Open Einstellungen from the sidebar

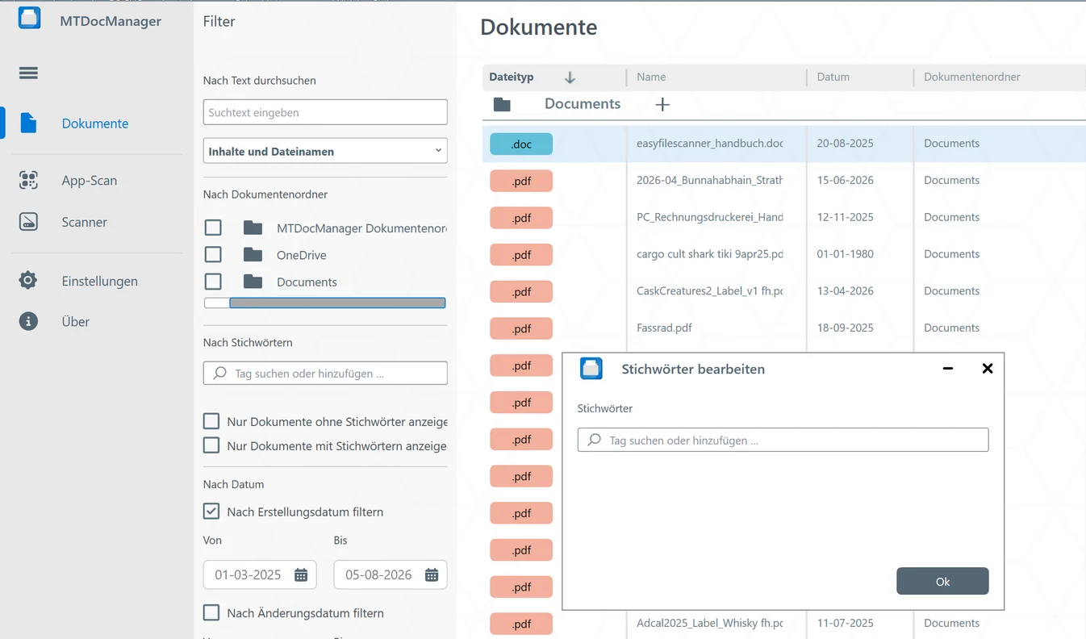[x=99, y=281]
